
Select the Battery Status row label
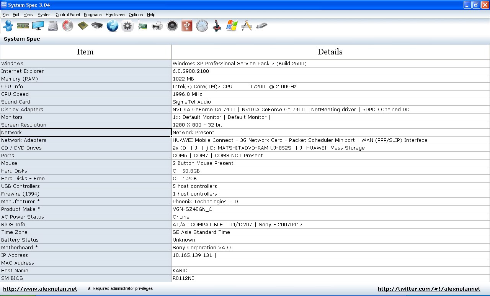(20, 240)
